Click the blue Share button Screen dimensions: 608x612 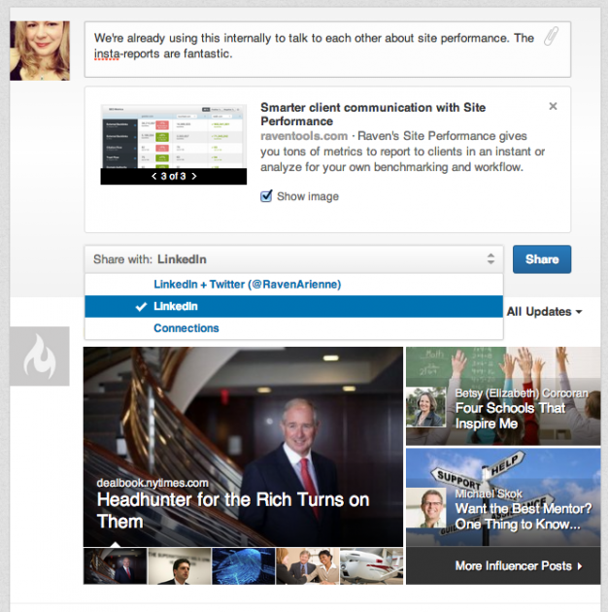coord(542,259)
